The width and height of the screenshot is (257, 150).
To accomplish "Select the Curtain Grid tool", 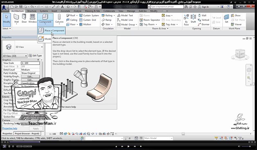I will (88, 20).
